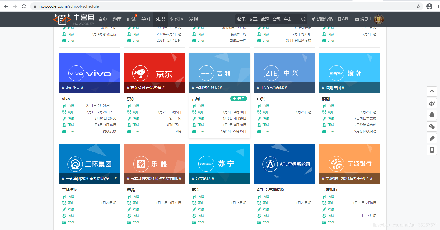Image resolution: width=440 pixels, height=230 pixels.
Task: Open the # 吉利汽车秋招 # topic
Action: point(207,88)
